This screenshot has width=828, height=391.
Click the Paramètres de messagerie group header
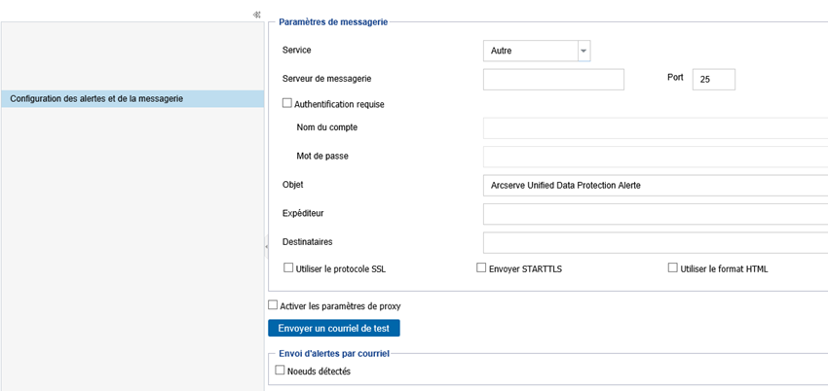pos(333,21)
